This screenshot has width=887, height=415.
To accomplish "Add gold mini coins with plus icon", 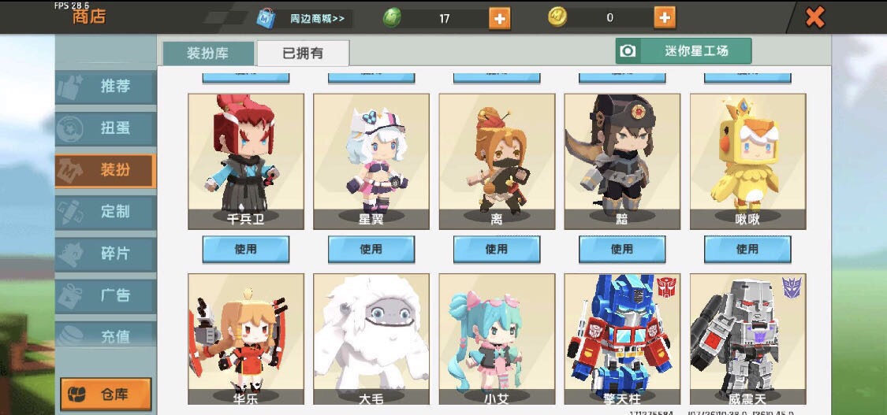I will [664, 17].
